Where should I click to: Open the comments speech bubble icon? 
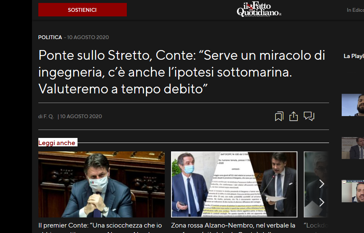[x=309, y=116]
